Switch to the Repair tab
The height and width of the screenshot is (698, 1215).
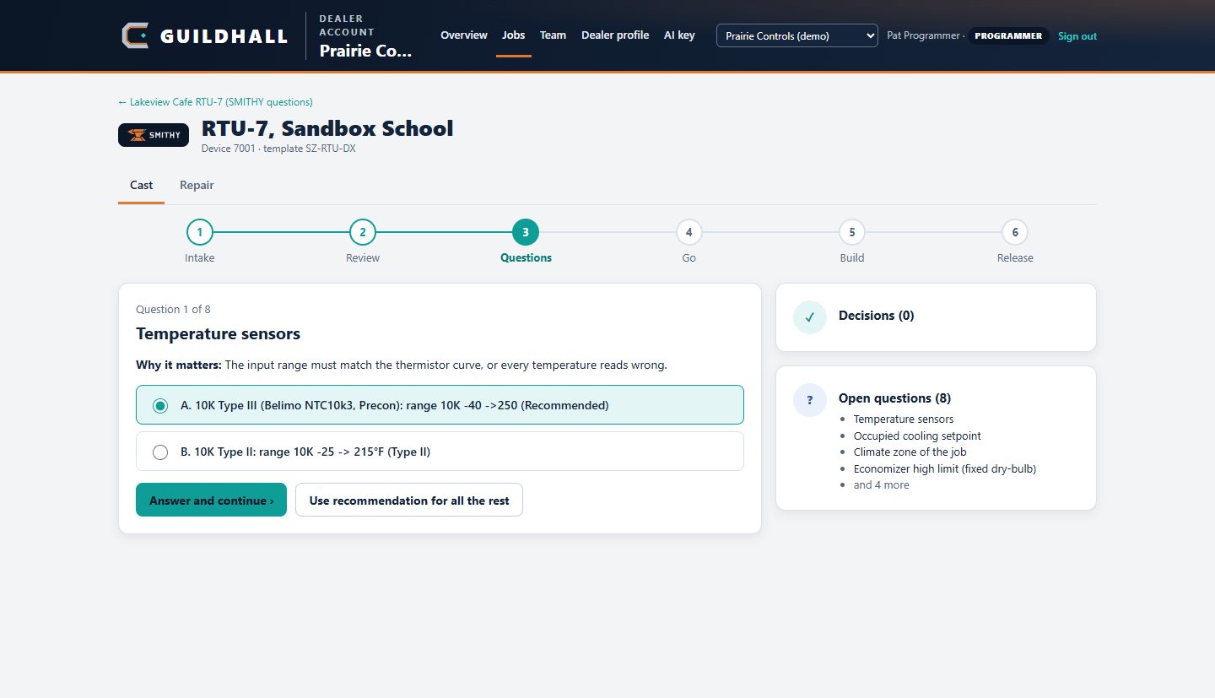tap(197, 185)
